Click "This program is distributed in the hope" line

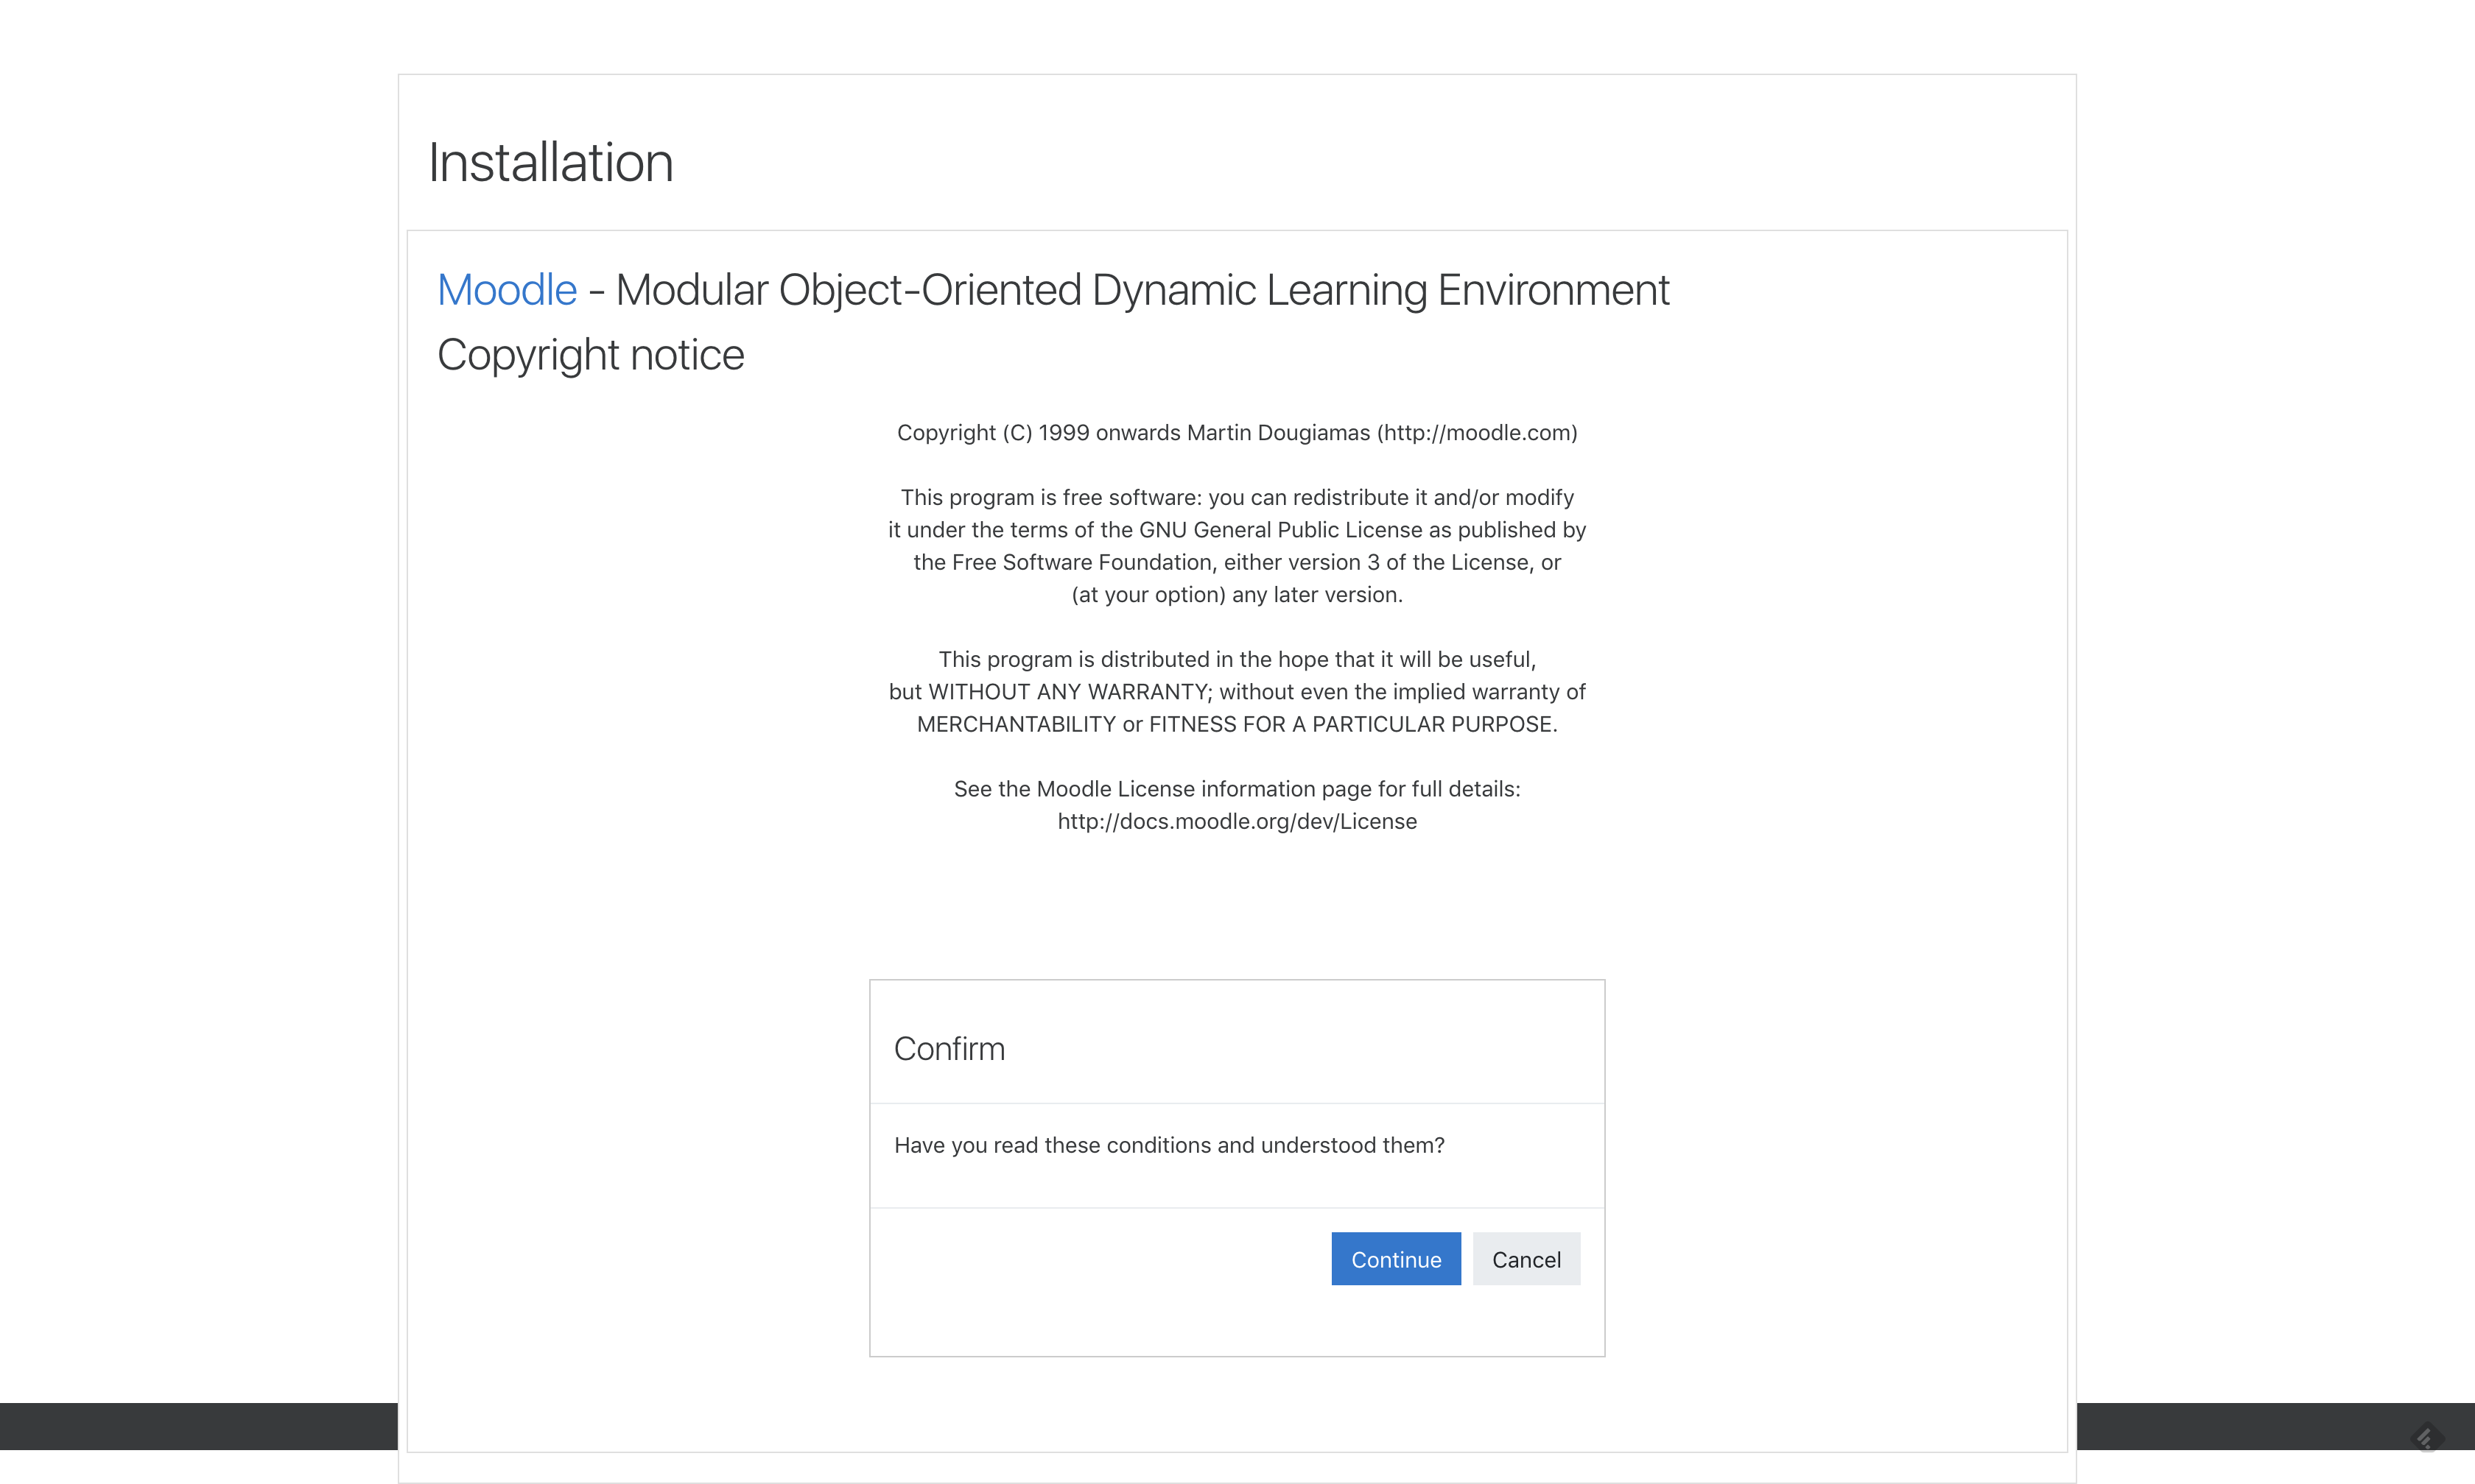[x=1237, y=659]
